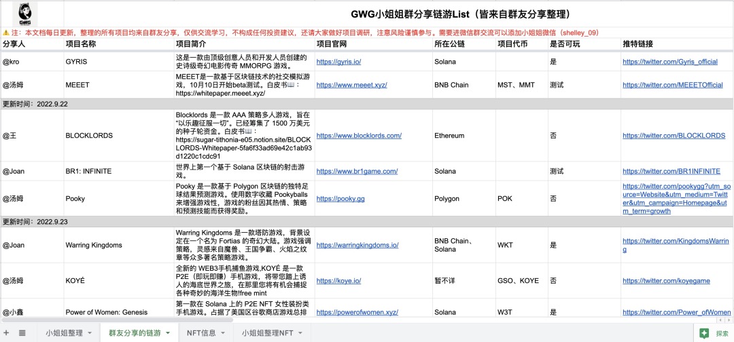Click the scroll right arrow at bottom

tap(729, 320)
